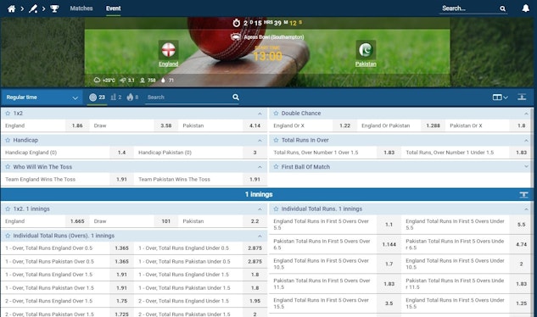Favorite the Handicap market star
537x317 pixels.
[8, 140]
